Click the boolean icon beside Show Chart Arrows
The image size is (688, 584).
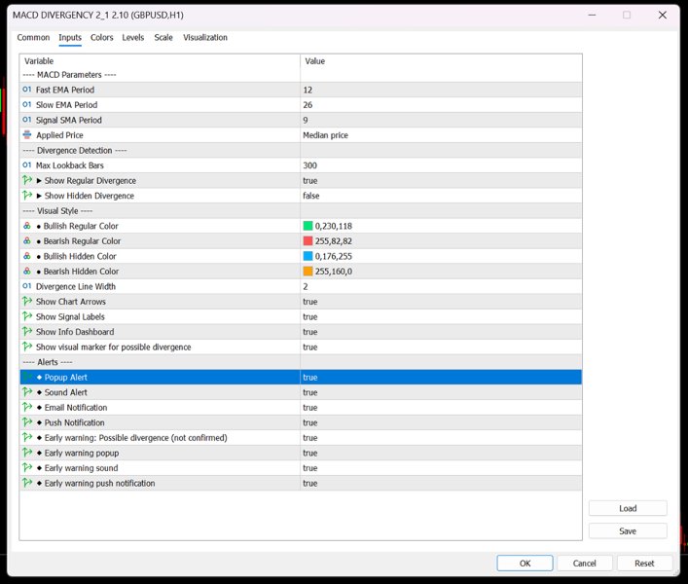click(x=27, y=301)
